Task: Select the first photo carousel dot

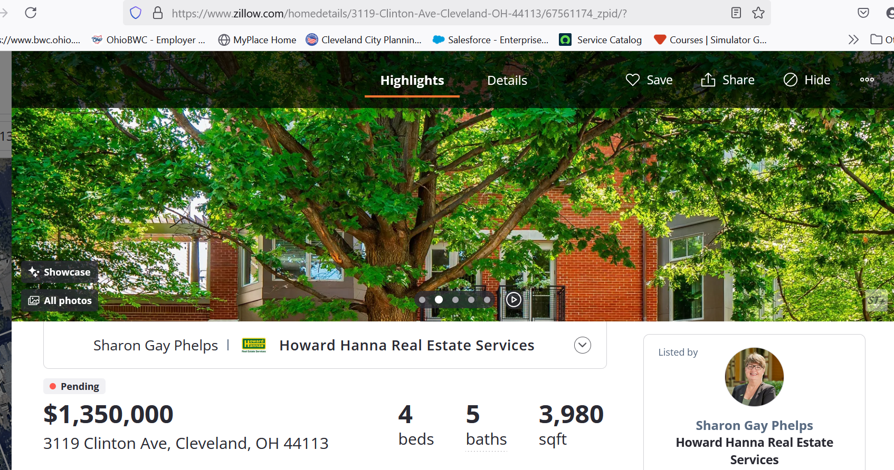Action: pyautogui.click(x=422, y=300)
